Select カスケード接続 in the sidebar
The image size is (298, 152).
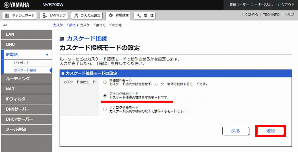25,70
